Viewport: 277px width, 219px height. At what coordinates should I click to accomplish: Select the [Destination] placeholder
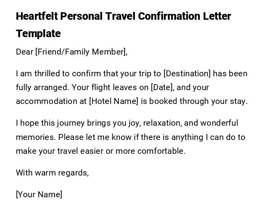(187, 74)
